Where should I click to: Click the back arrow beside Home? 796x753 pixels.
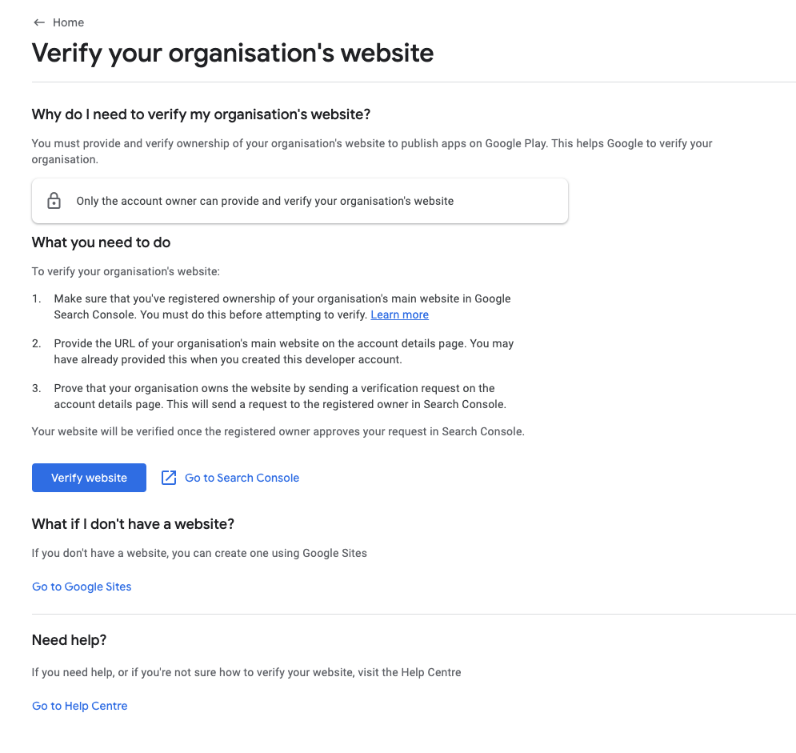[x=38, y=22]
